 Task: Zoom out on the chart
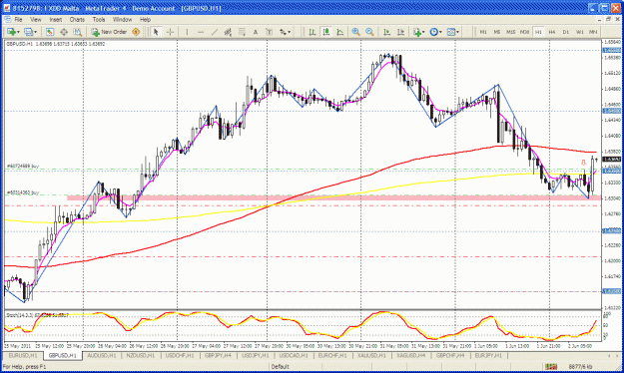click(369, 32)
